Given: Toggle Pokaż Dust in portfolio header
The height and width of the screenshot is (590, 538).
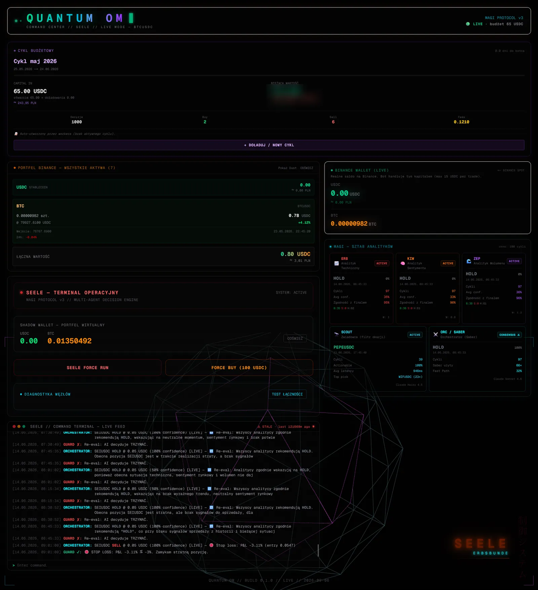Looking at the screenshot, I should pos(287,168).
